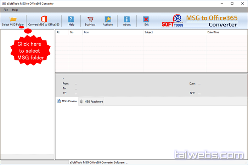Open the Help menu in the menu bar
The width and height of the screenshot is (248, 165).
[15, 10]
